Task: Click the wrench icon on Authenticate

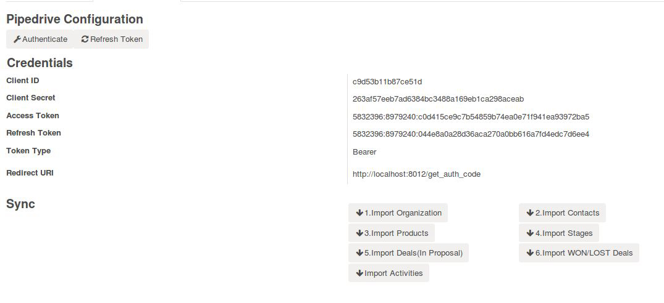Action: [17, 39]
